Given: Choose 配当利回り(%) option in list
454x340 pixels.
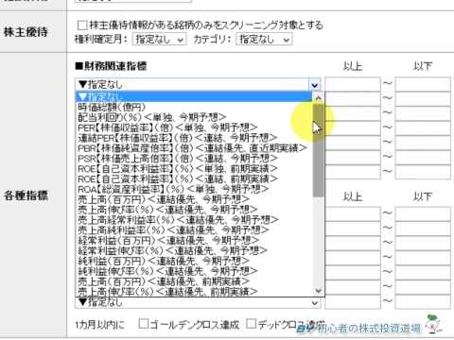Looking at the screenshot, I should [x=194, y=117].
